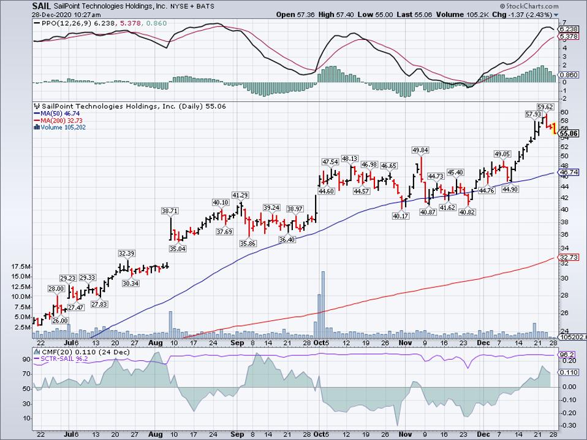The image size is (587, 440).
Task: Click the 44.60 price label
Action: [x=326, y=191]
